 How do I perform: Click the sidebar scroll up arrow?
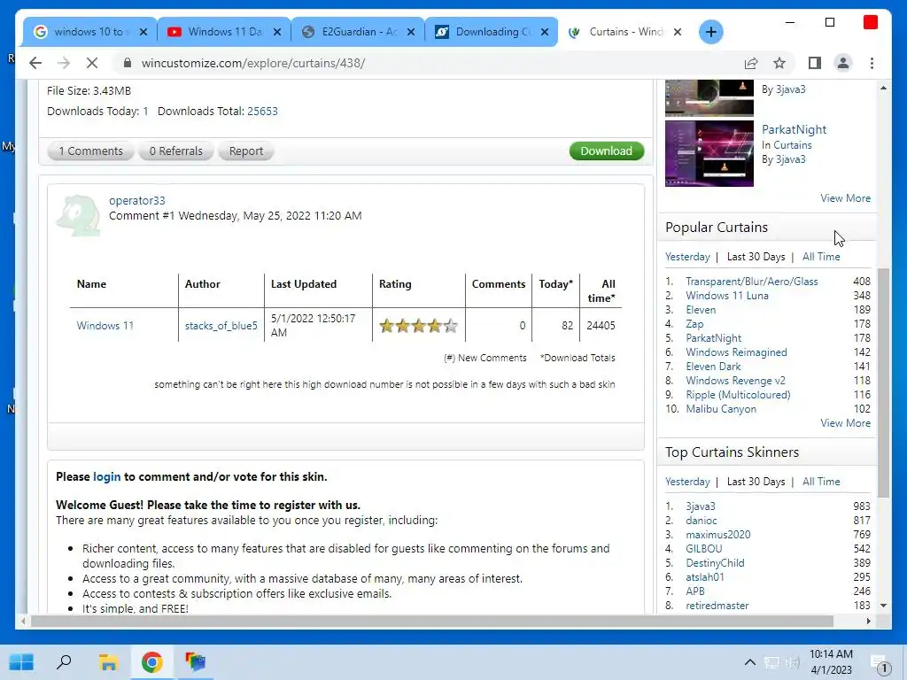coord(883,88)
